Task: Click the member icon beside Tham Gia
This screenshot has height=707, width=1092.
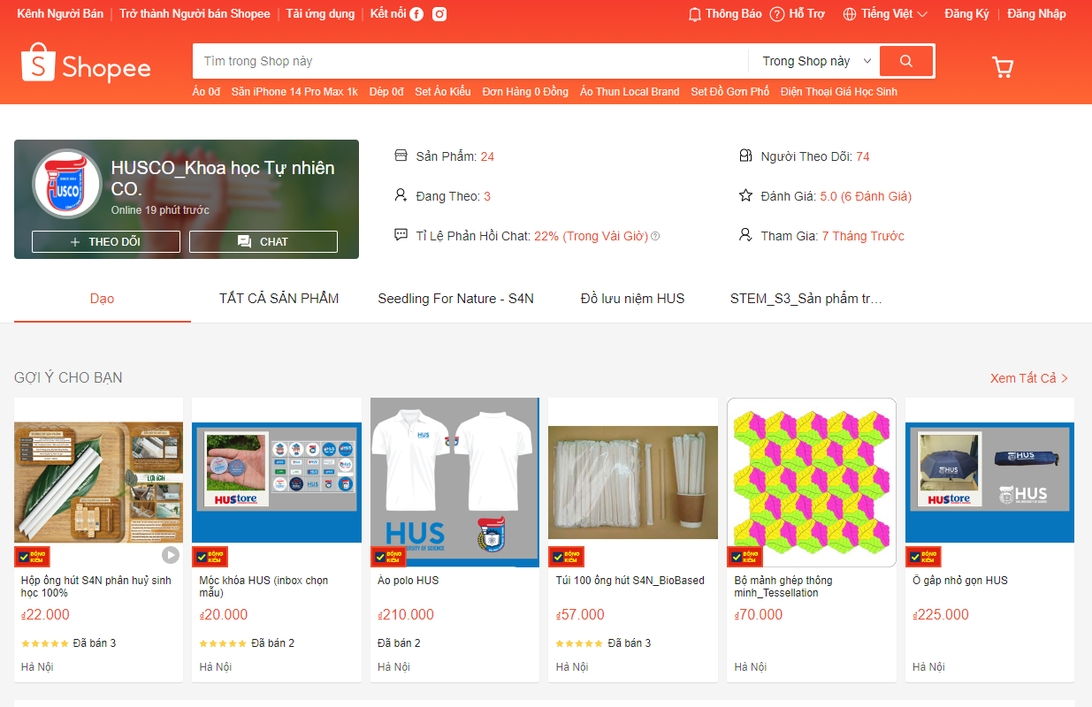Action: point(745,236)
